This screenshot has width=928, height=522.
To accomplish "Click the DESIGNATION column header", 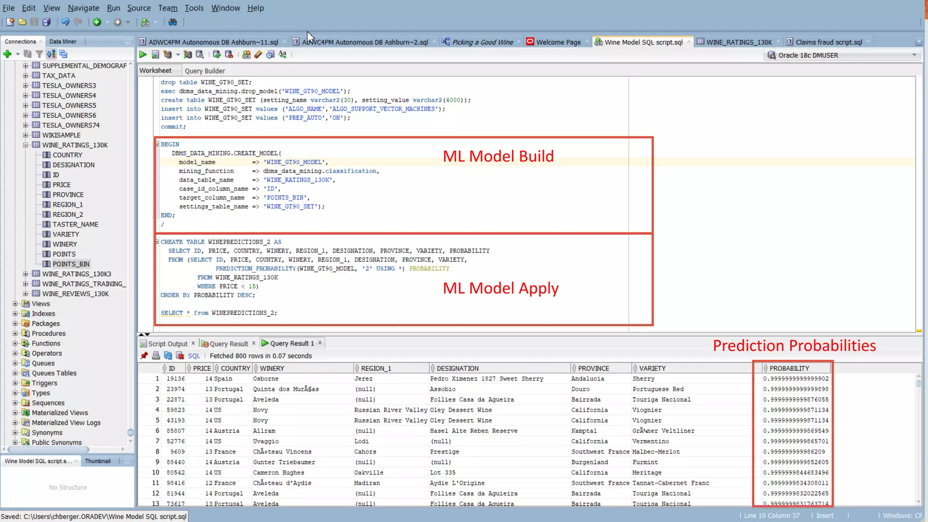I will pyautogui.click(x=499, y=368).
